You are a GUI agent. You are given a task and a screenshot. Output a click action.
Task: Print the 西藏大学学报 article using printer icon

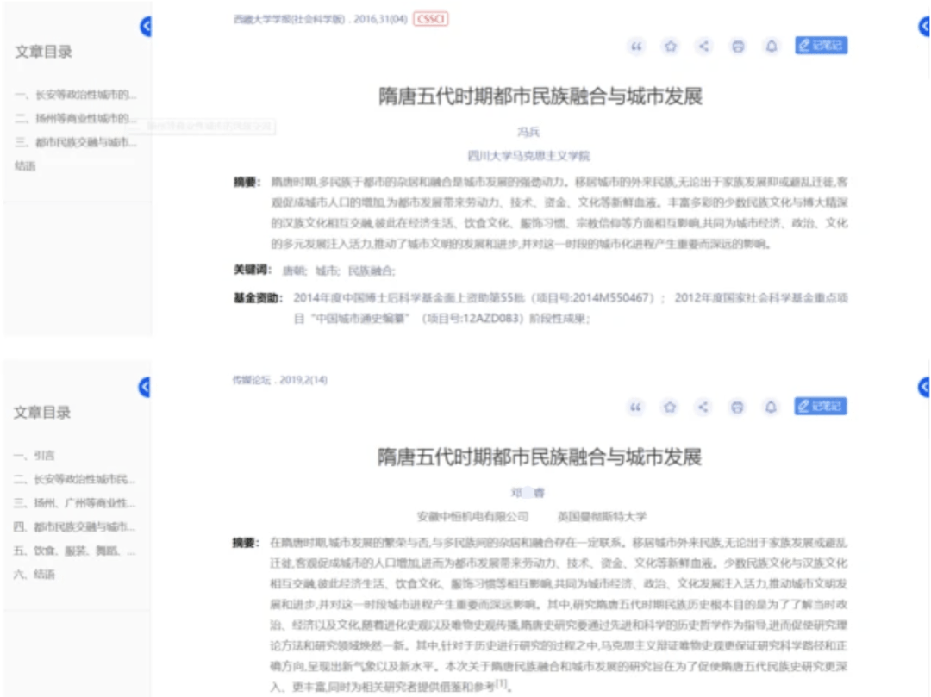pos(738,47)
